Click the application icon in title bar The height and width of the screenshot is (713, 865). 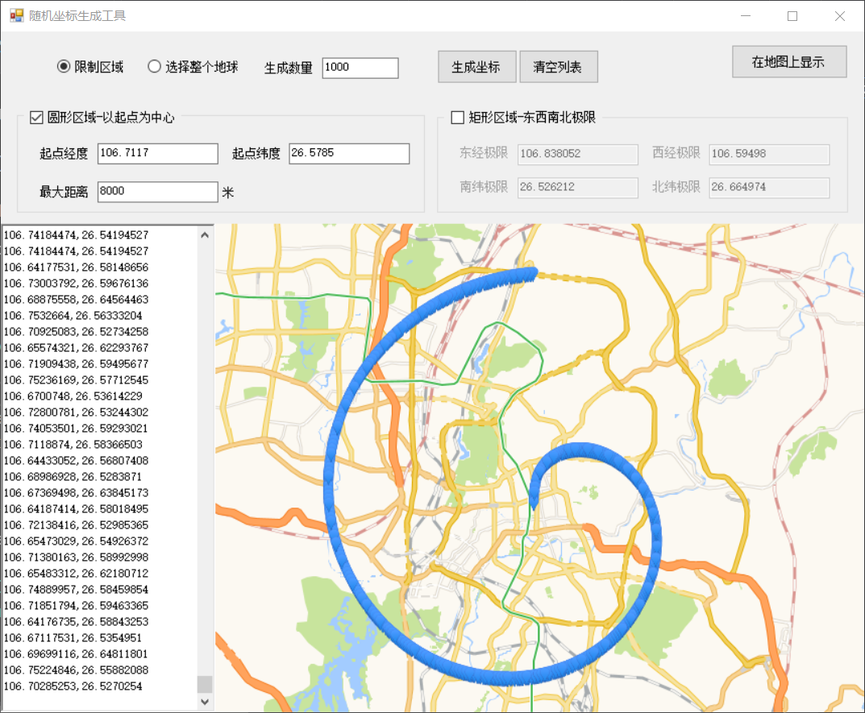tap(16, 15)
